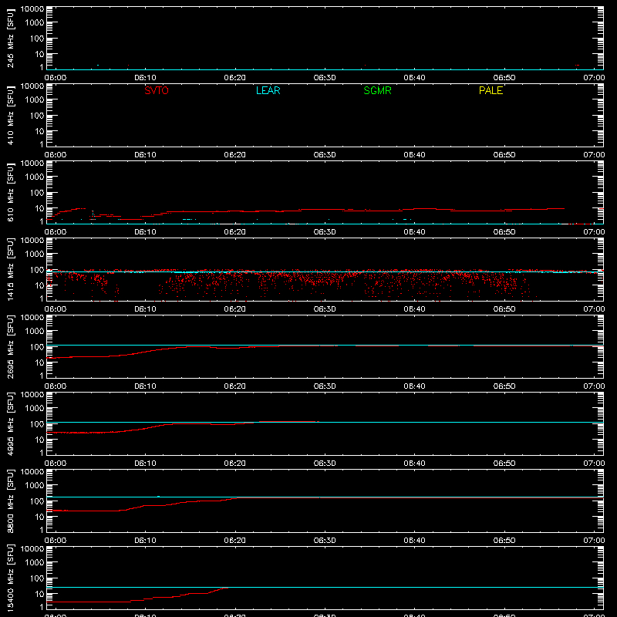Click the 10 tick label on 15400 MHz axis
Screen dimensions: 617x617
pyautogui.click(x=39, y=594)
